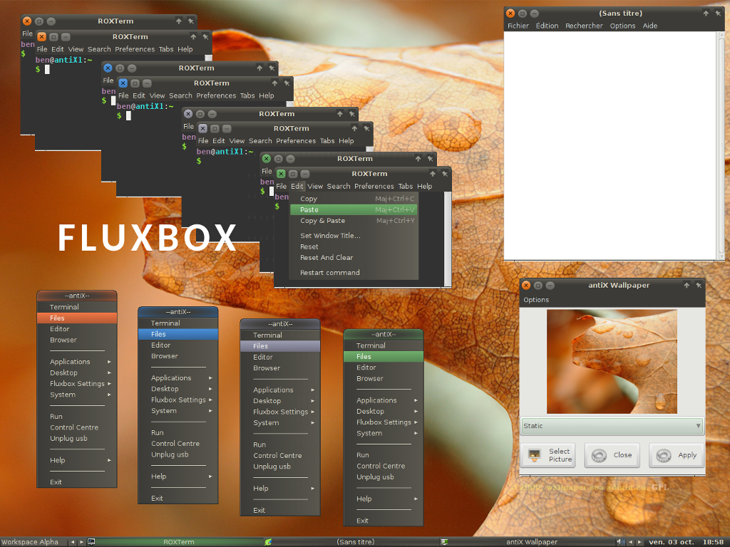
Task: Open Fichier menu in Sans titre editor
Action: (518, 26)
